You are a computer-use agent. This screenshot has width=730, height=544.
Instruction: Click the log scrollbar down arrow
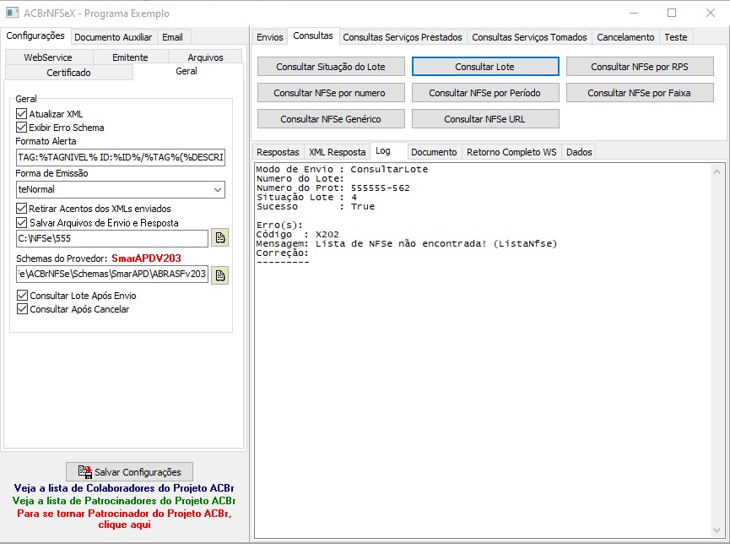pos(716,530)
